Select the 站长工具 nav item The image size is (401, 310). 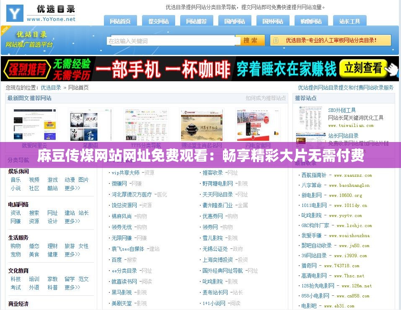click(349, 21)
